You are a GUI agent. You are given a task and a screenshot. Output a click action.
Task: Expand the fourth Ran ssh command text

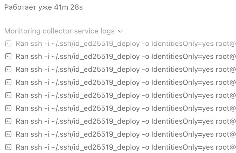coord(126,82)
